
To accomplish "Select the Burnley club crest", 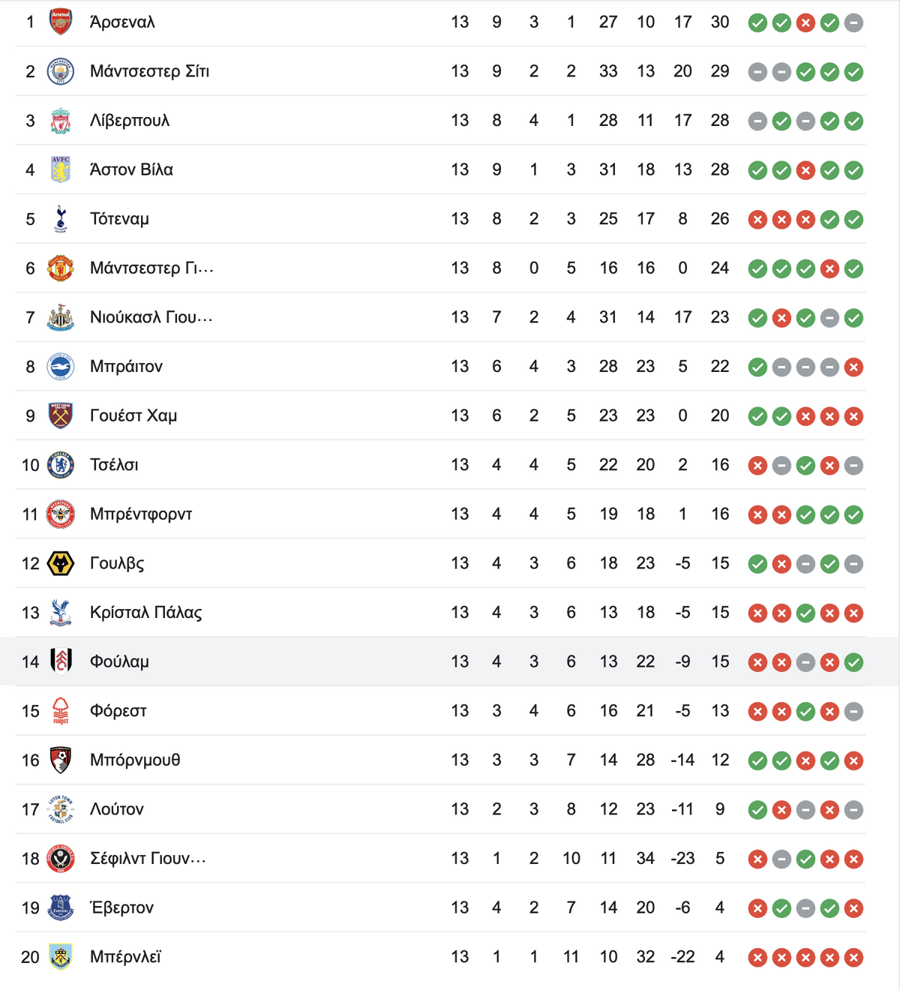I will tap(60, 957).
